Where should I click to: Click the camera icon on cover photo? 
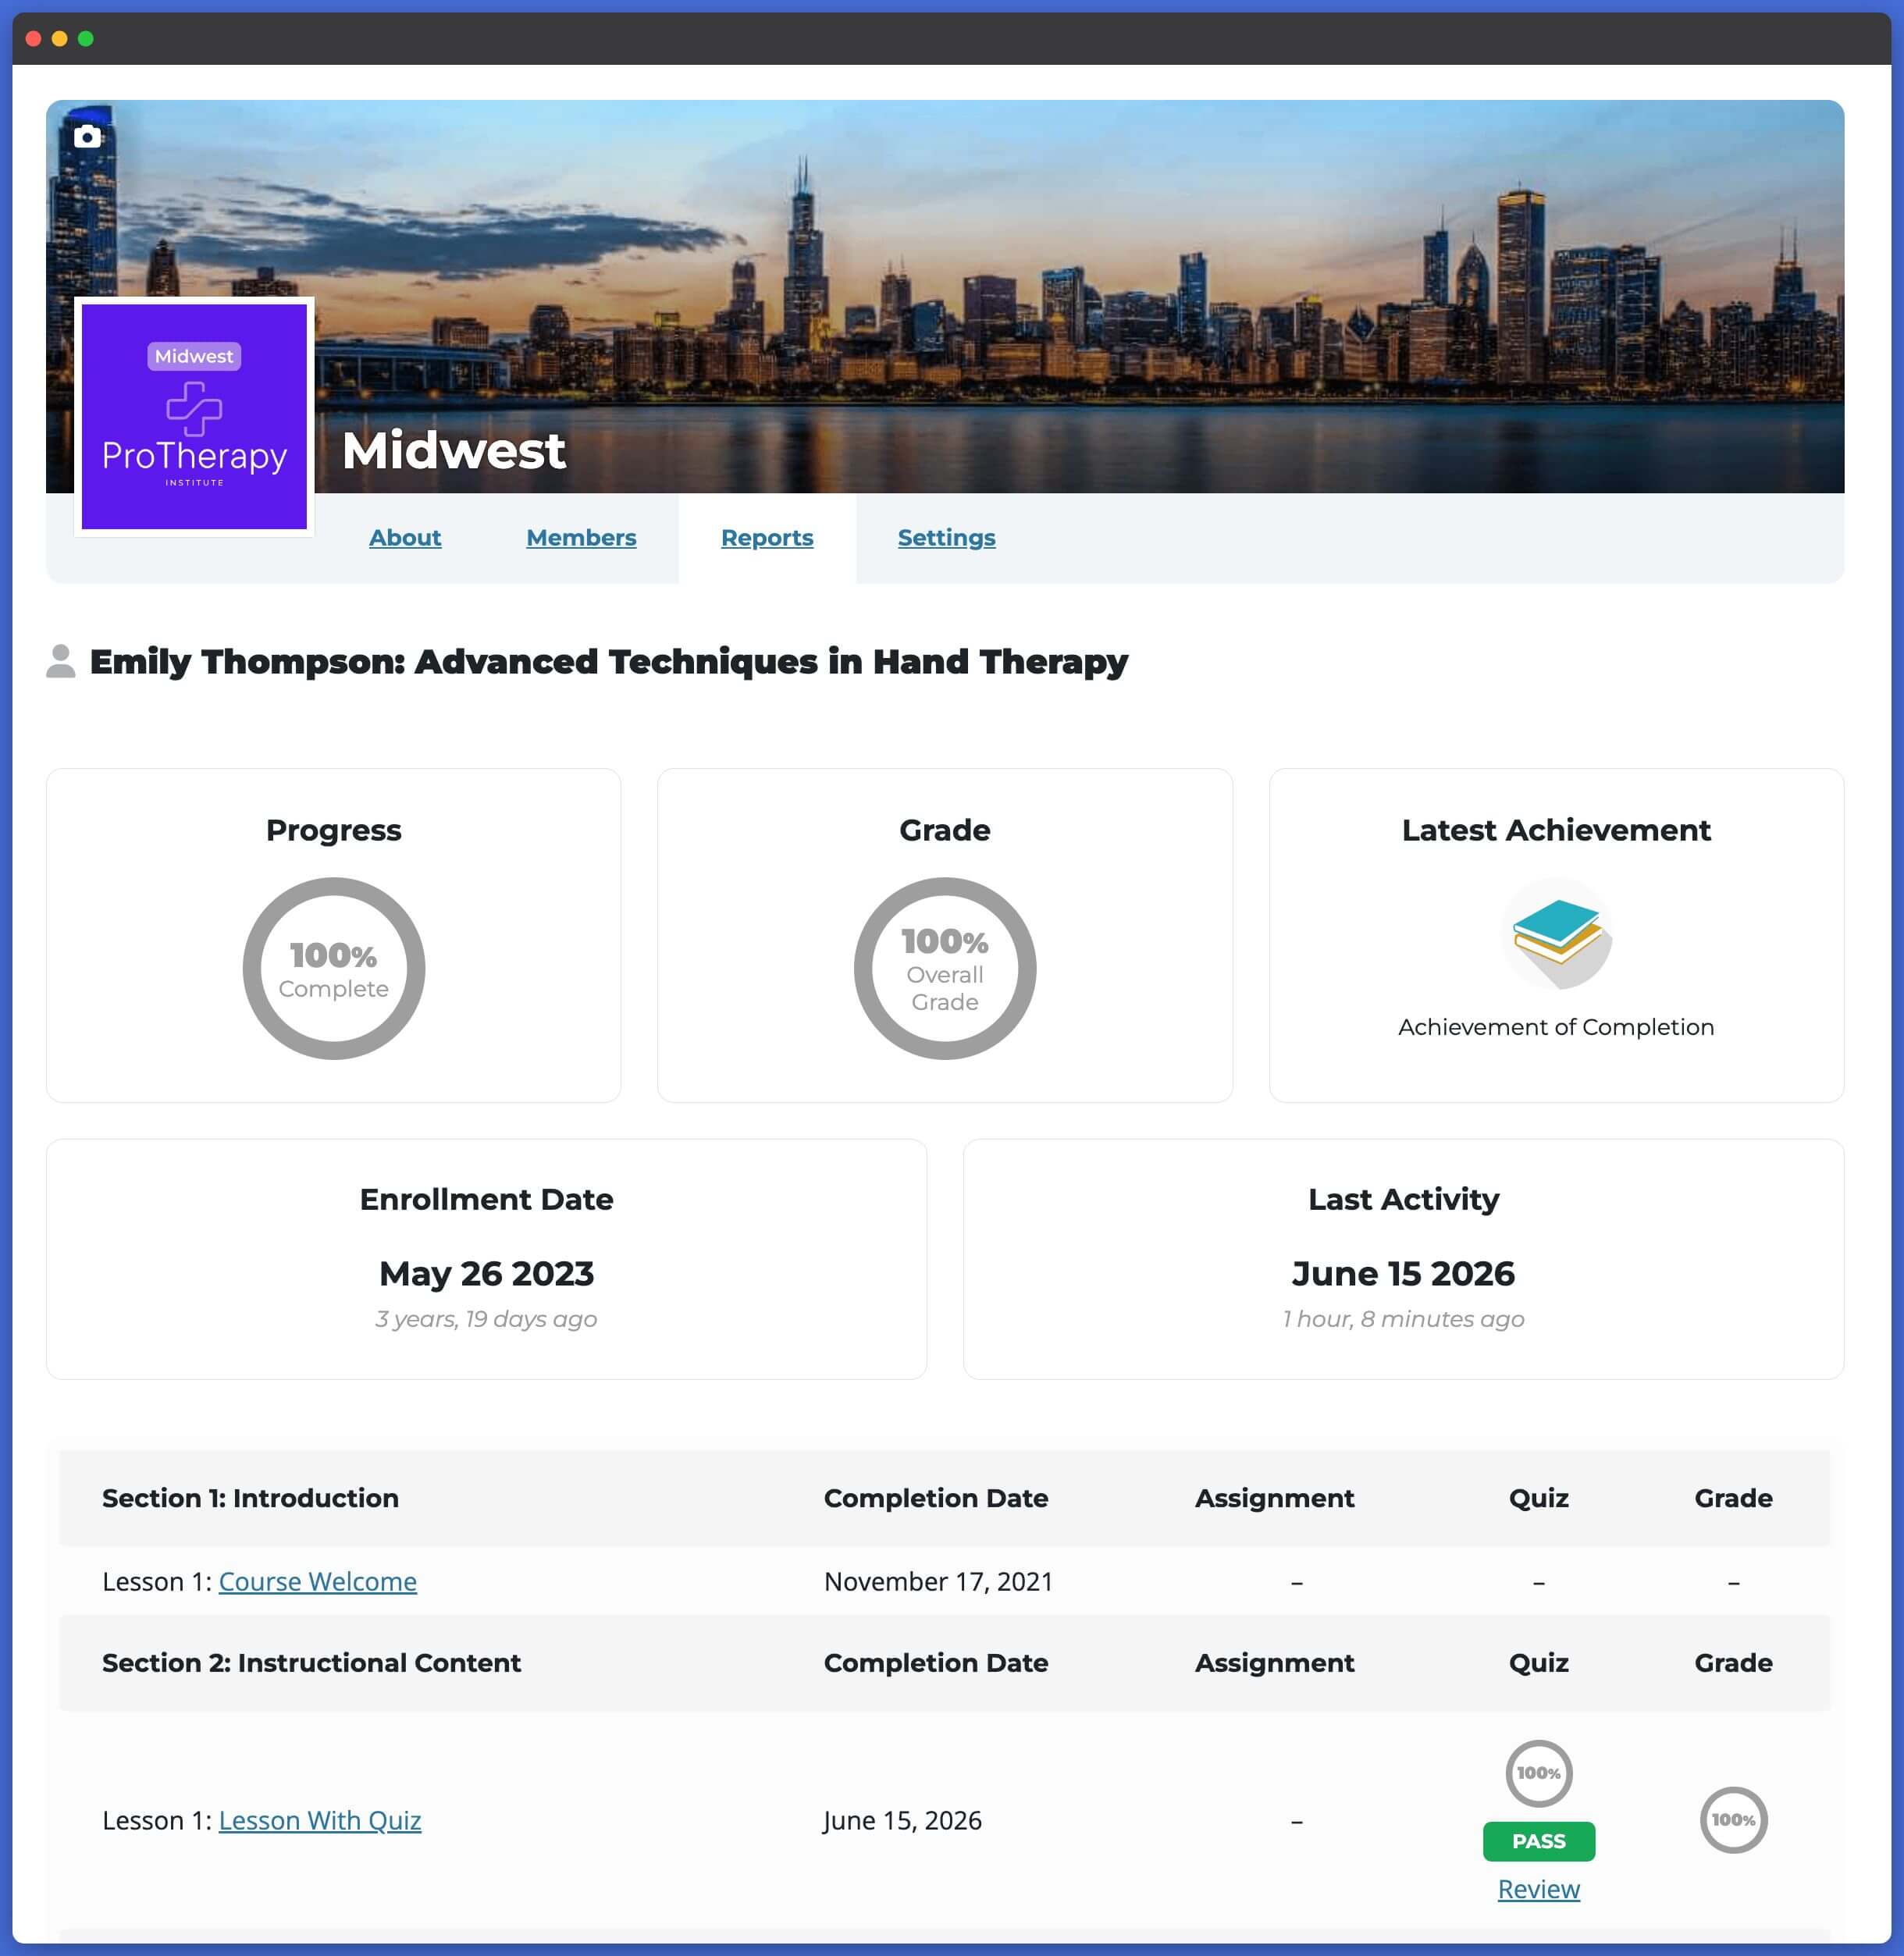click(88, 137)
